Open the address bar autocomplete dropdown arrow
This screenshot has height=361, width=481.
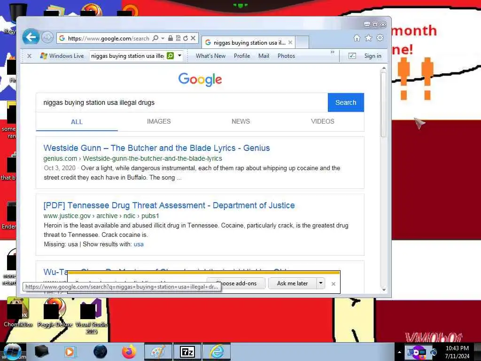pos(163,38)
